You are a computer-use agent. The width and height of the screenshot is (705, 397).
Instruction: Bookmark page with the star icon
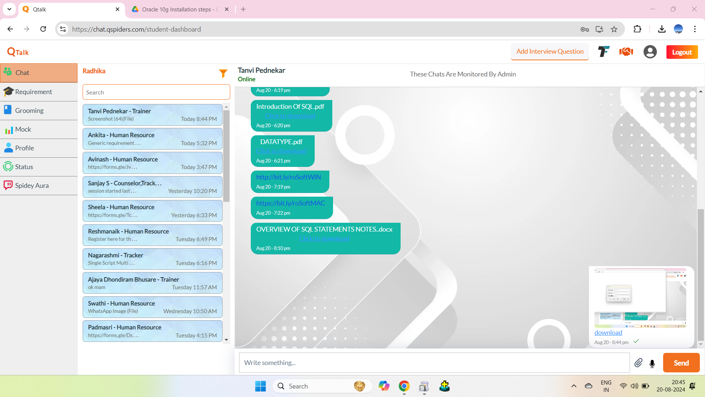[614, 29]
